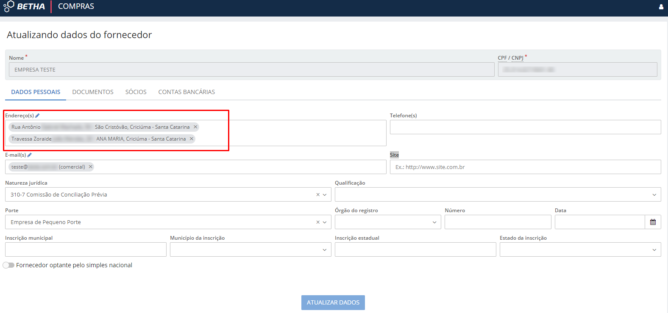Click the teste@ email chip text
This screenshot has height=313, width=668.
click(x=48, y=167)
